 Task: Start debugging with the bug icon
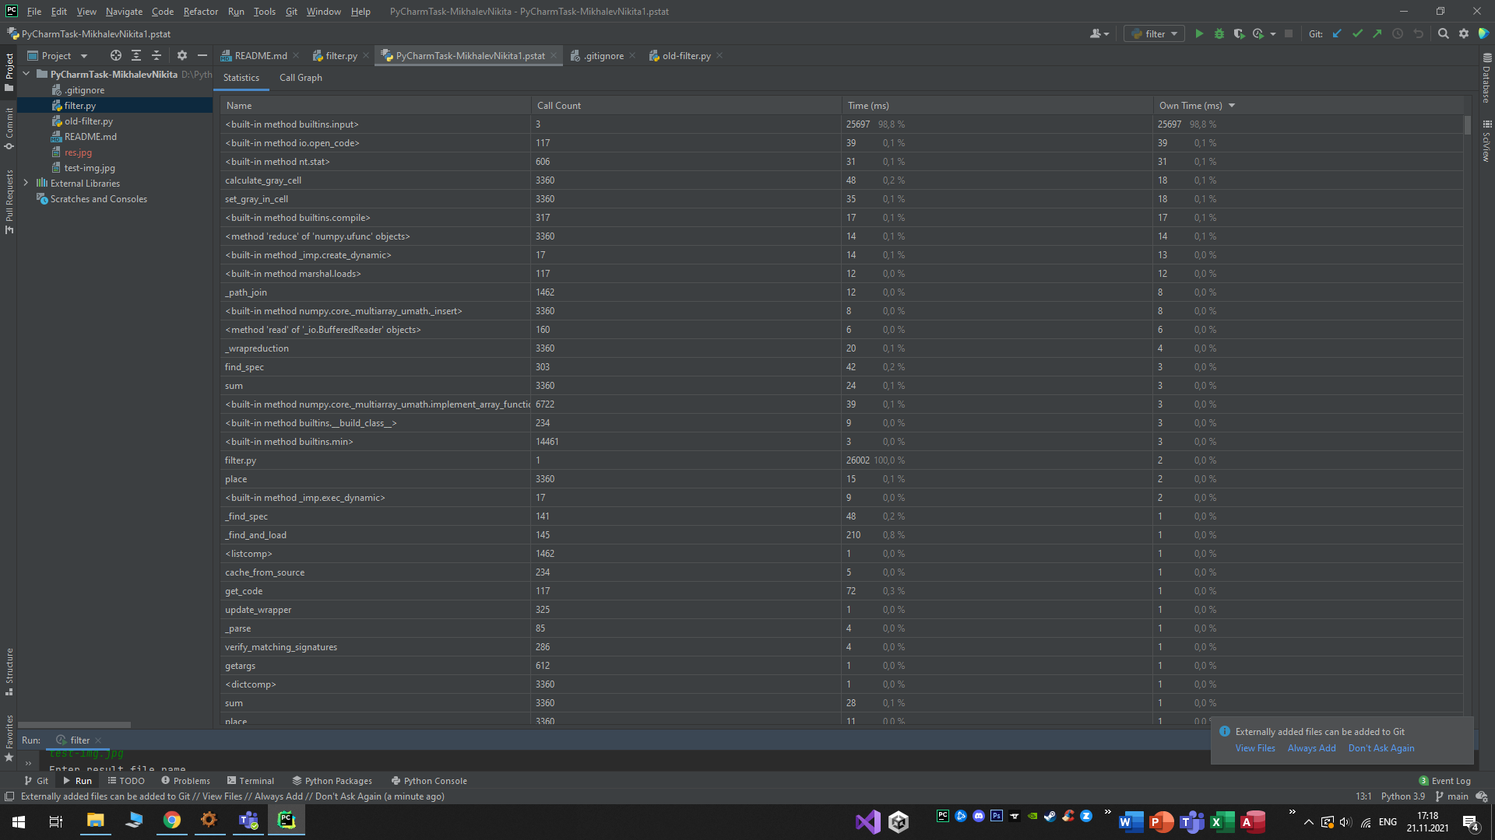pos(1219,33)
